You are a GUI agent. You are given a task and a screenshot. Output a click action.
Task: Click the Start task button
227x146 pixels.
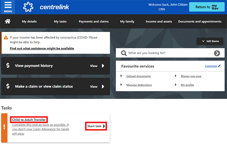(x=96, y=126)
